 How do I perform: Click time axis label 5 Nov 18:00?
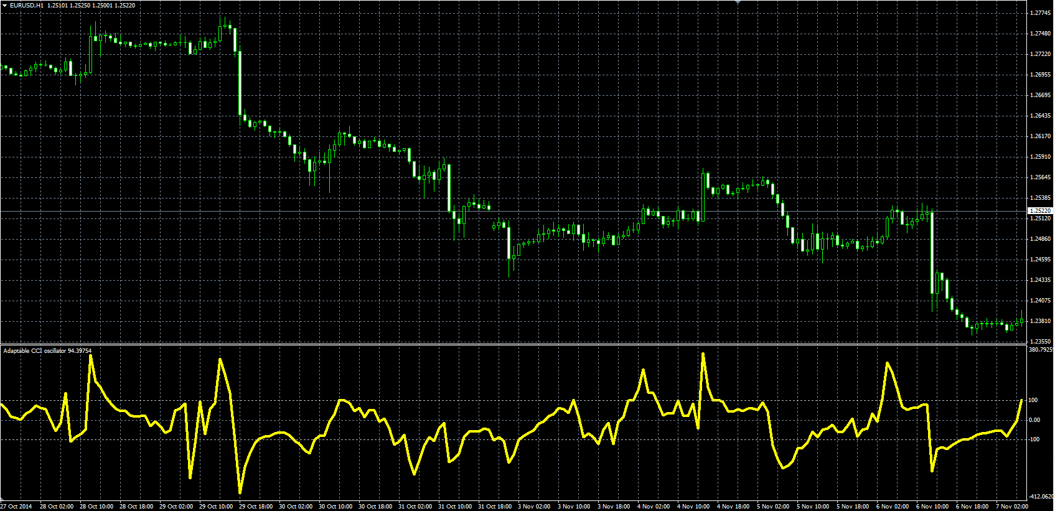click(853, 507)
